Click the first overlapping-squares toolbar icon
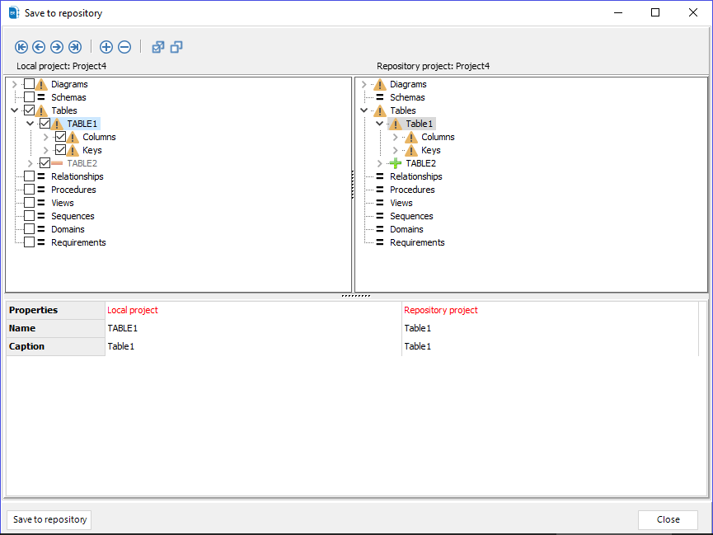Viewport: 713px width, 535px height. point(157,47)
